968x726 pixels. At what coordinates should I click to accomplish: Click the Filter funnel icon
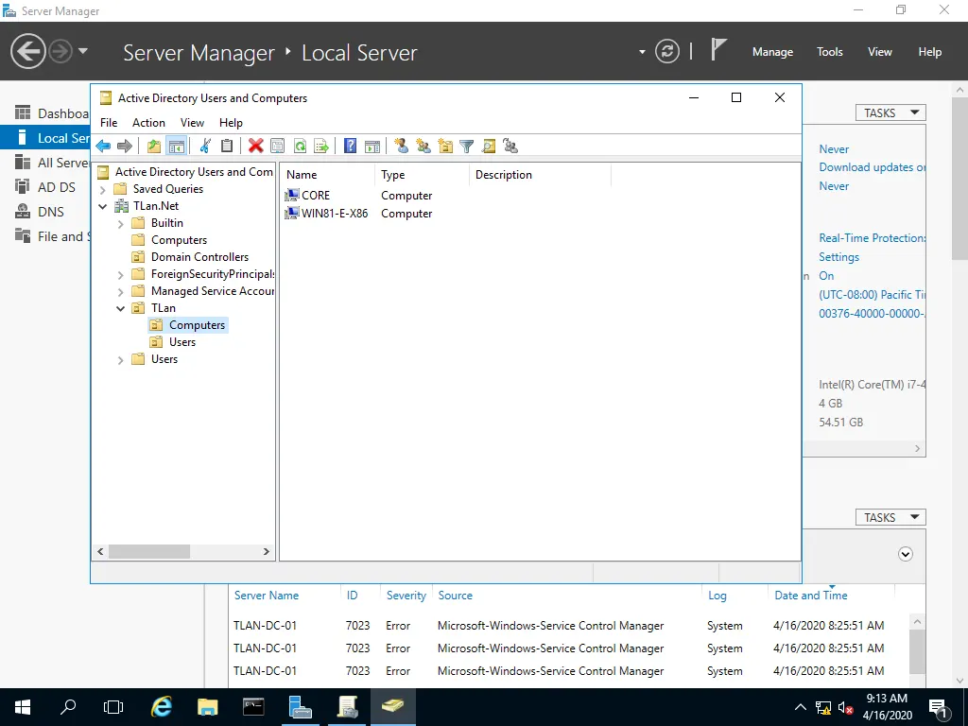pos(467,147)
